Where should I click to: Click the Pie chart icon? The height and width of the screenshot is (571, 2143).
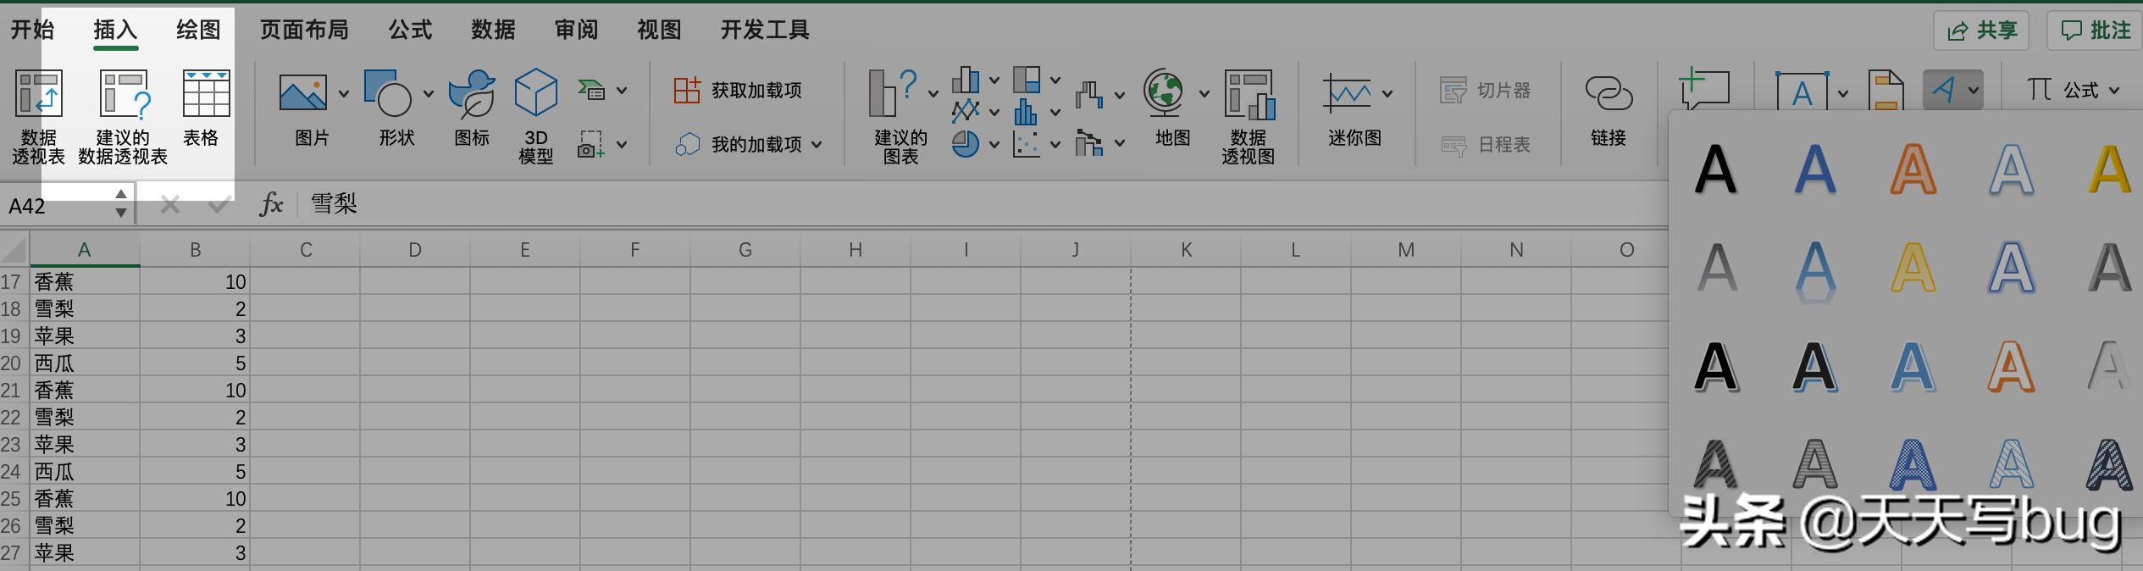point(965,144)
